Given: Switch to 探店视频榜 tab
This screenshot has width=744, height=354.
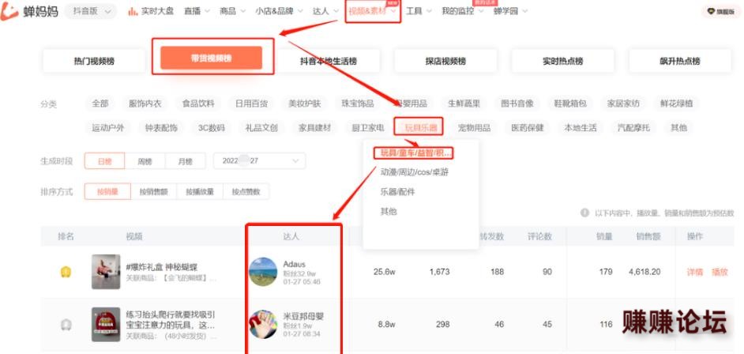Looking at the screenshot, I should tap(445, 61).
